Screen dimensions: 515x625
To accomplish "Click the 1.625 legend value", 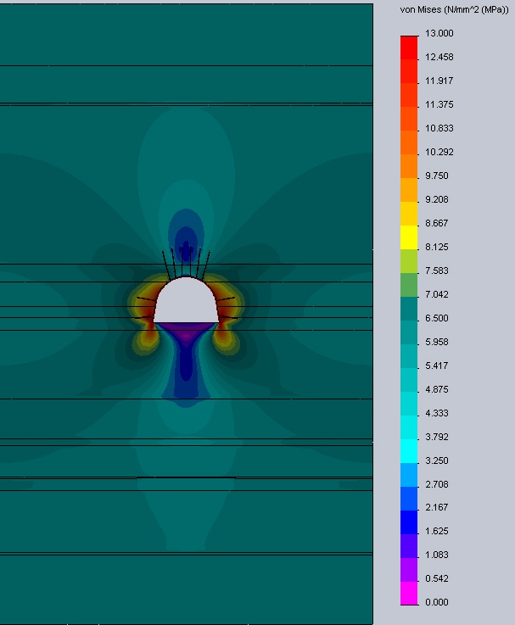I will tap(437, 531).
